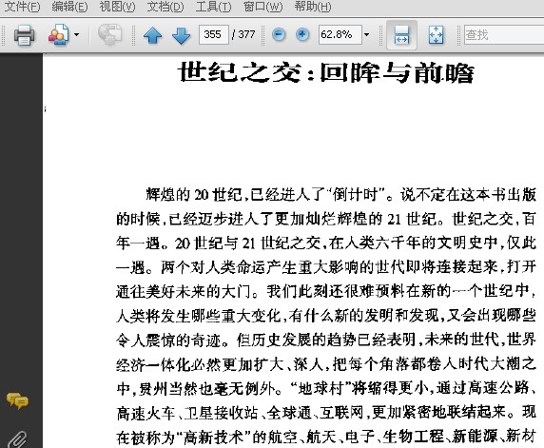Open the 视图(V) menu

(x=117, y=7)
